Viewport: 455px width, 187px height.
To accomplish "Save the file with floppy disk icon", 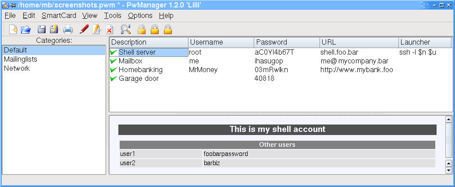I will point(42,29).
